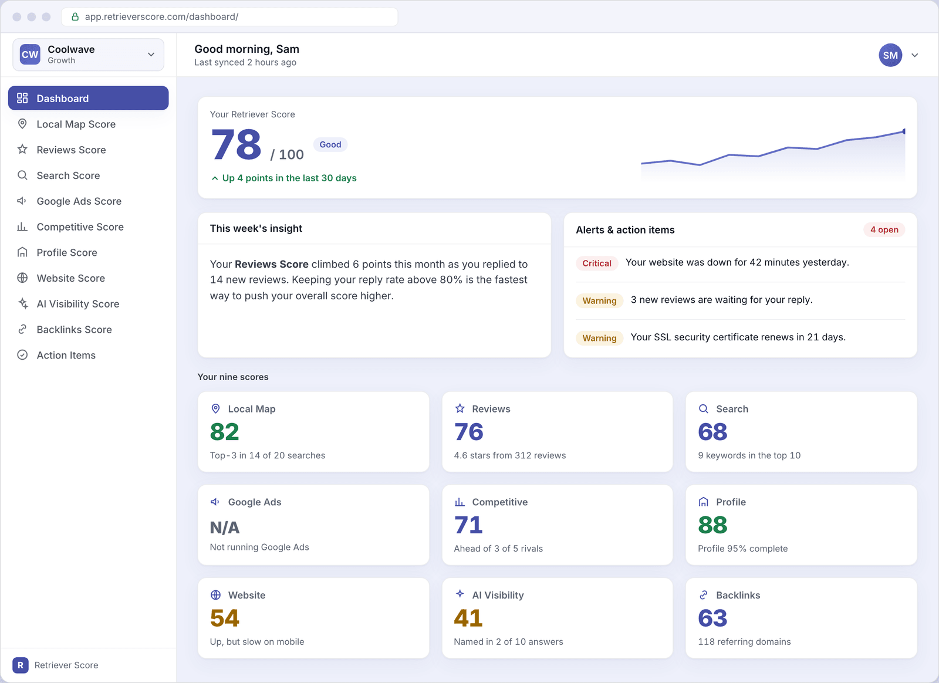The height and width of the screenshot is (683, 939).
Task: Open Competitive Score from sidebar
Action: (x=88, y=226)
